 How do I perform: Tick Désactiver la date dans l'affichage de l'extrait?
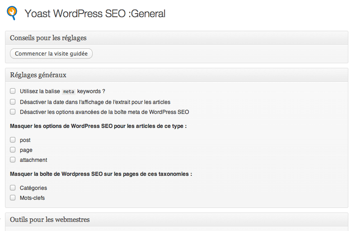click(x=13, y=102)
